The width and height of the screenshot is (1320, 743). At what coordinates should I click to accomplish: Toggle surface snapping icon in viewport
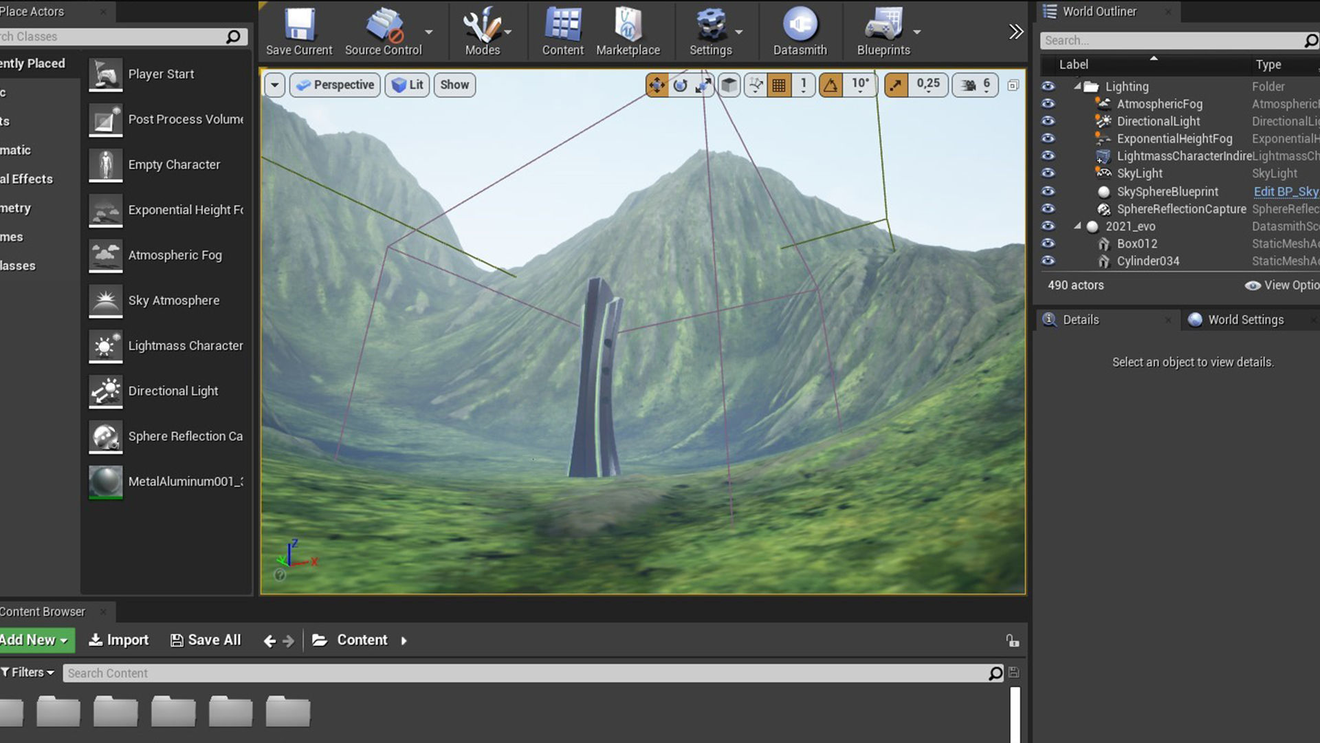(756, 85)
